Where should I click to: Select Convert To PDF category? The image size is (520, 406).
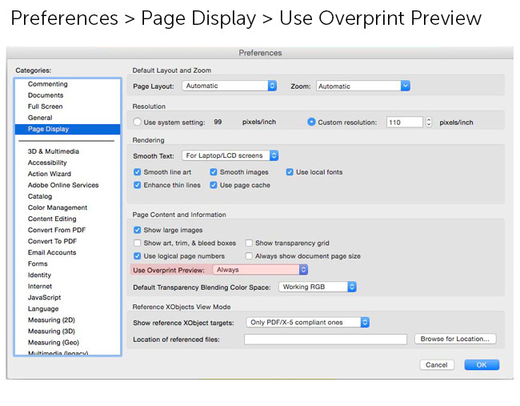52,241
